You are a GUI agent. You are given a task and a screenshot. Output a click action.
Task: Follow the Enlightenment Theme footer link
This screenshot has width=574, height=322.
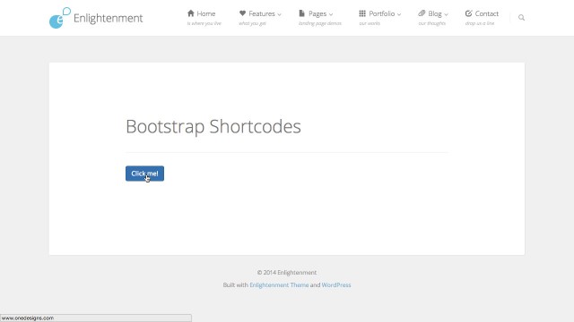point(279,284)
